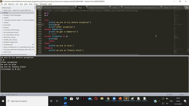This screenshot has height=106, width=189.
Task: Open the Goto menu
Action: coord(26,4)
